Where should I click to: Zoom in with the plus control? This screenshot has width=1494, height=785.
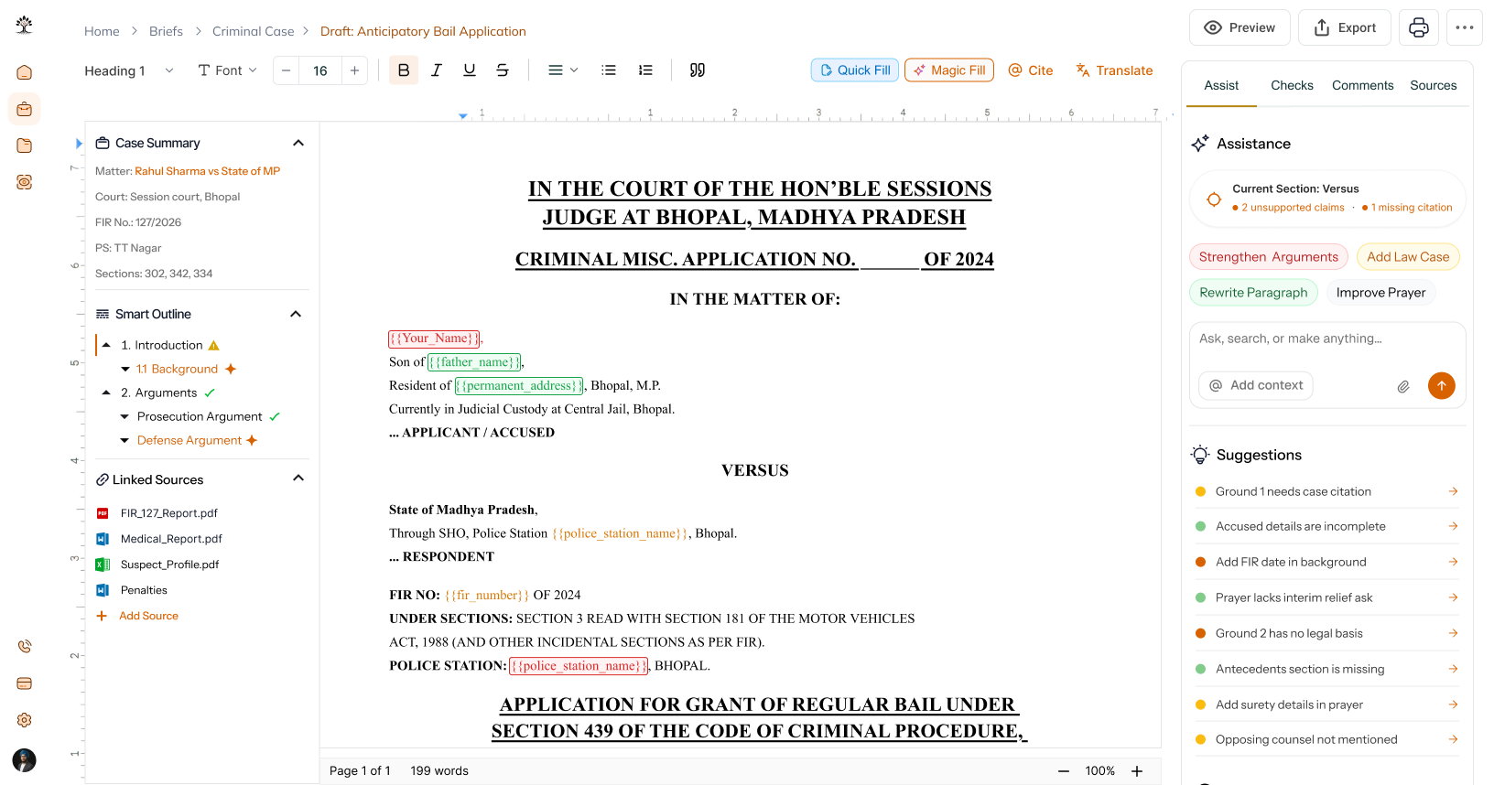point(1137,771)
